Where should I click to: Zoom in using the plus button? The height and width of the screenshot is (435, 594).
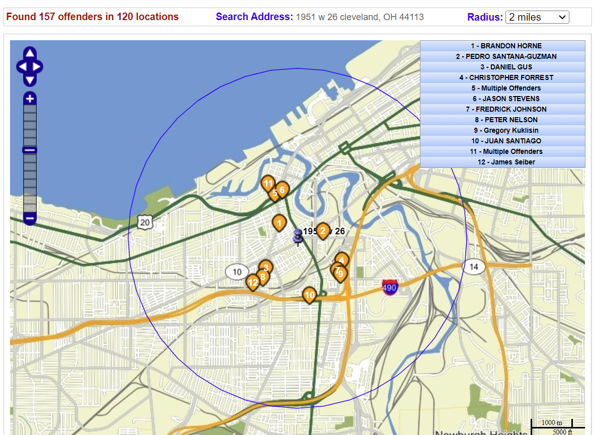click(30, 98)
